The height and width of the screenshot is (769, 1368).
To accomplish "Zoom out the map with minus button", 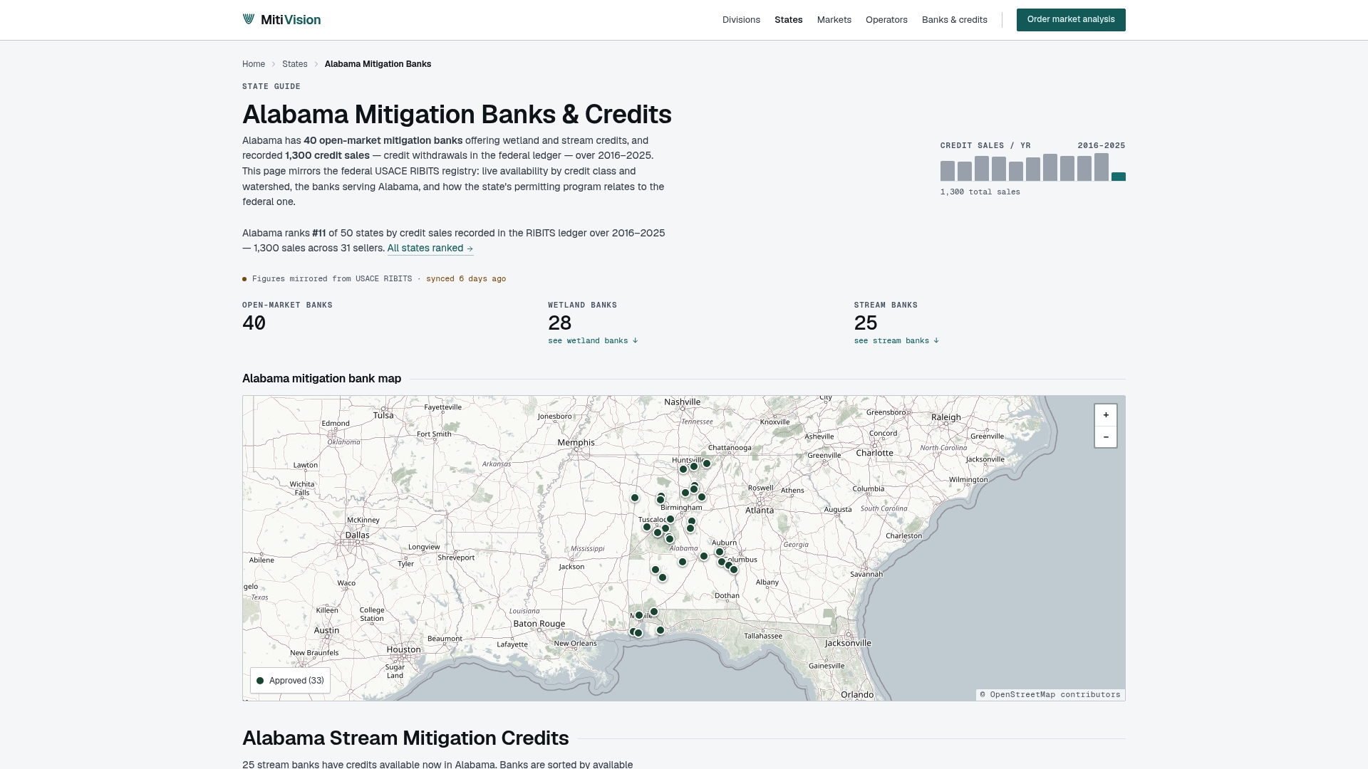I will coord(1106,437).
